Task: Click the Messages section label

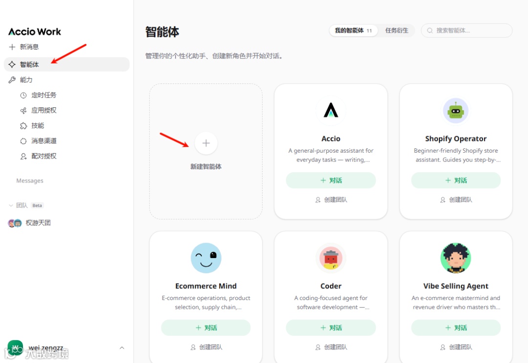Action: [x=30, y=181]
